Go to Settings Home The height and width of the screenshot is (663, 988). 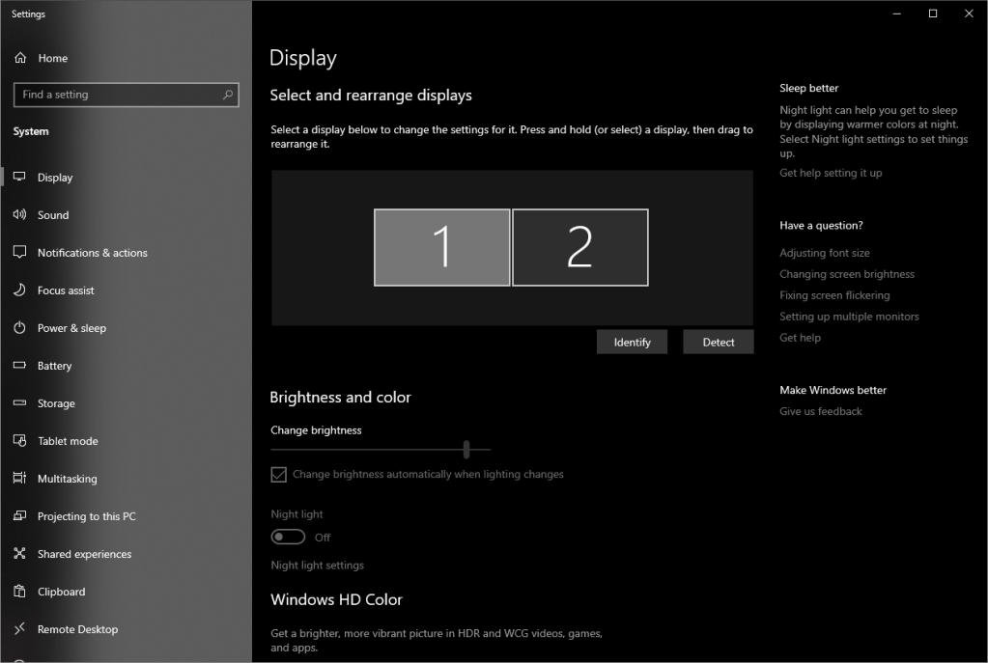(52, 58)
